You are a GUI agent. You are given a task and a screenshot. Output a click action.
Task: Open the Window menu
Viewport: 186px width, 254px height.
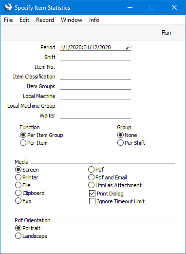click(72, 20)
